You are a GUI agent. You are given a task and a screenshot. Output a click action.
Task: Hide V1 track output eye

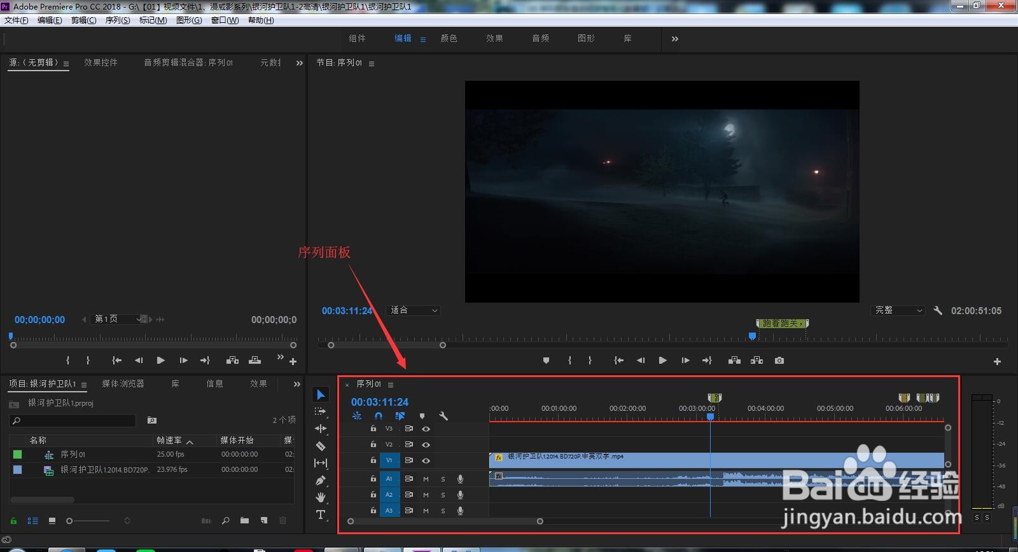(x=426, y=460)
